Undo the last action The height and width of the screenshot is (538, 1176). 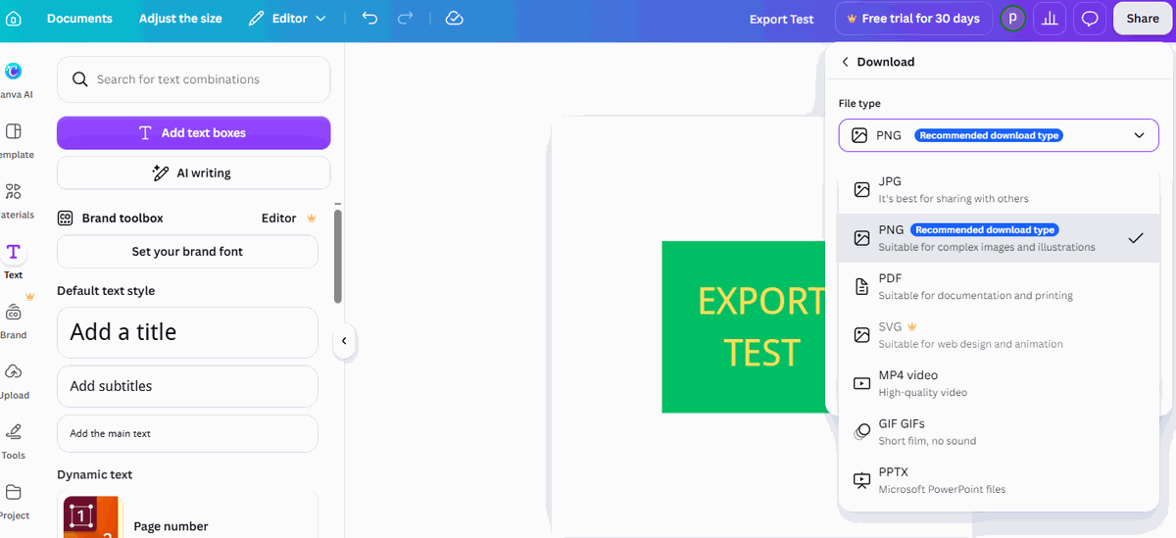[x=369, y=19]
